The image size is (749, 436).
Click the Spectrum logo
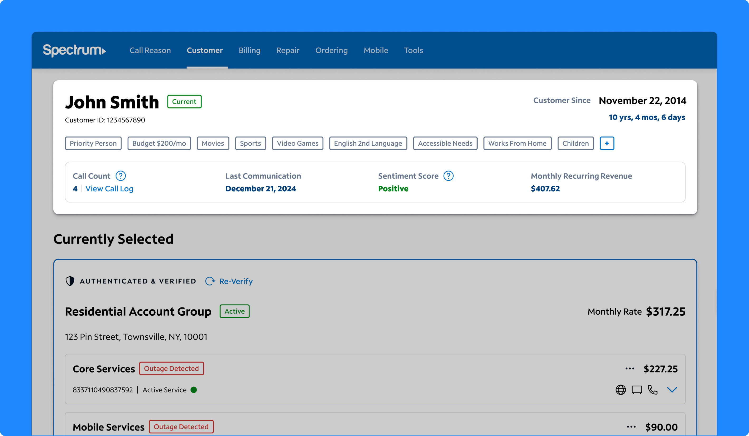[x=74, y=50]
